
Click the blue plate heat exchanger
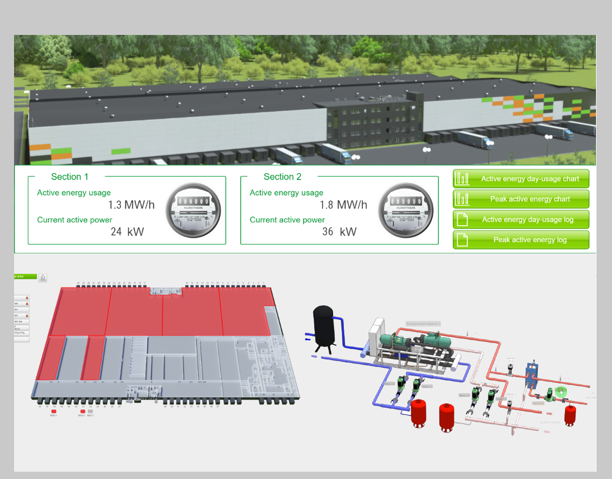(532, 374)
